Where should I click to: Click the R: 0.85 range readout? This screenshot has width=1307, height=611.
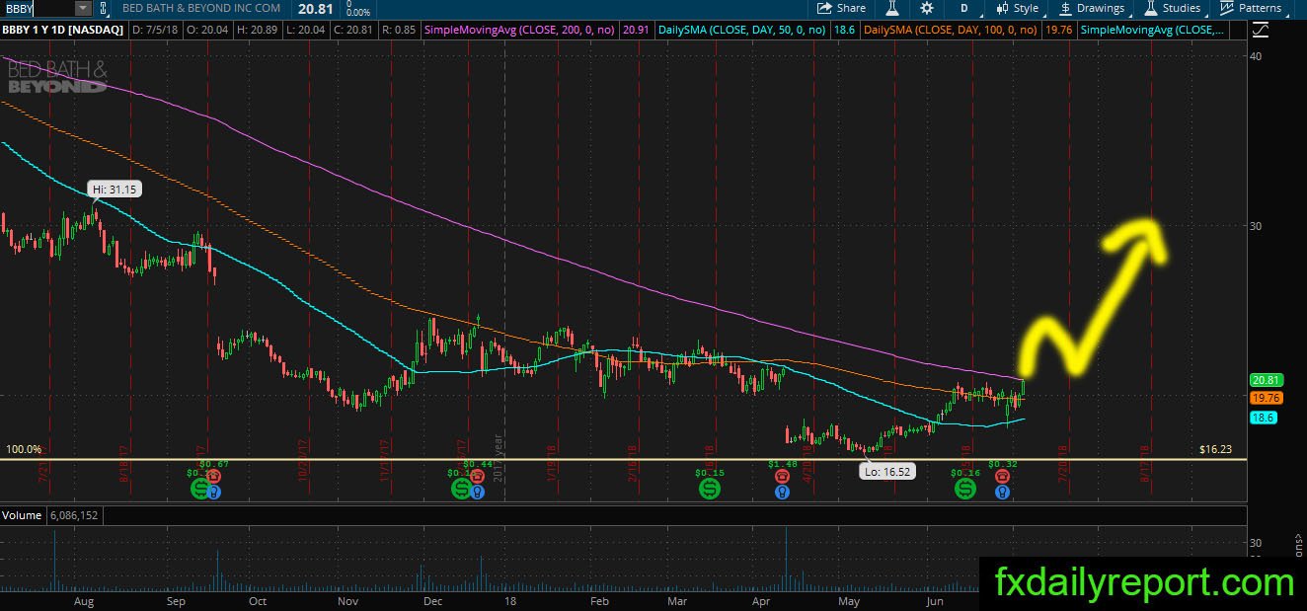click(x=398, y=31)
